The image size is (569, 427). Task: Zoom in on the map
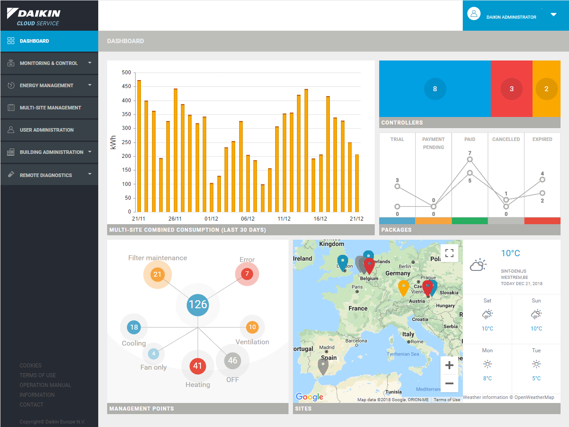[x=449, y=365]
